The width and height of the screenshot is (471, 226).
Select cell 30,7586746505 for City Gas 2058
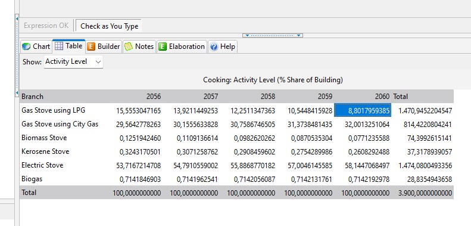(252, 124)
